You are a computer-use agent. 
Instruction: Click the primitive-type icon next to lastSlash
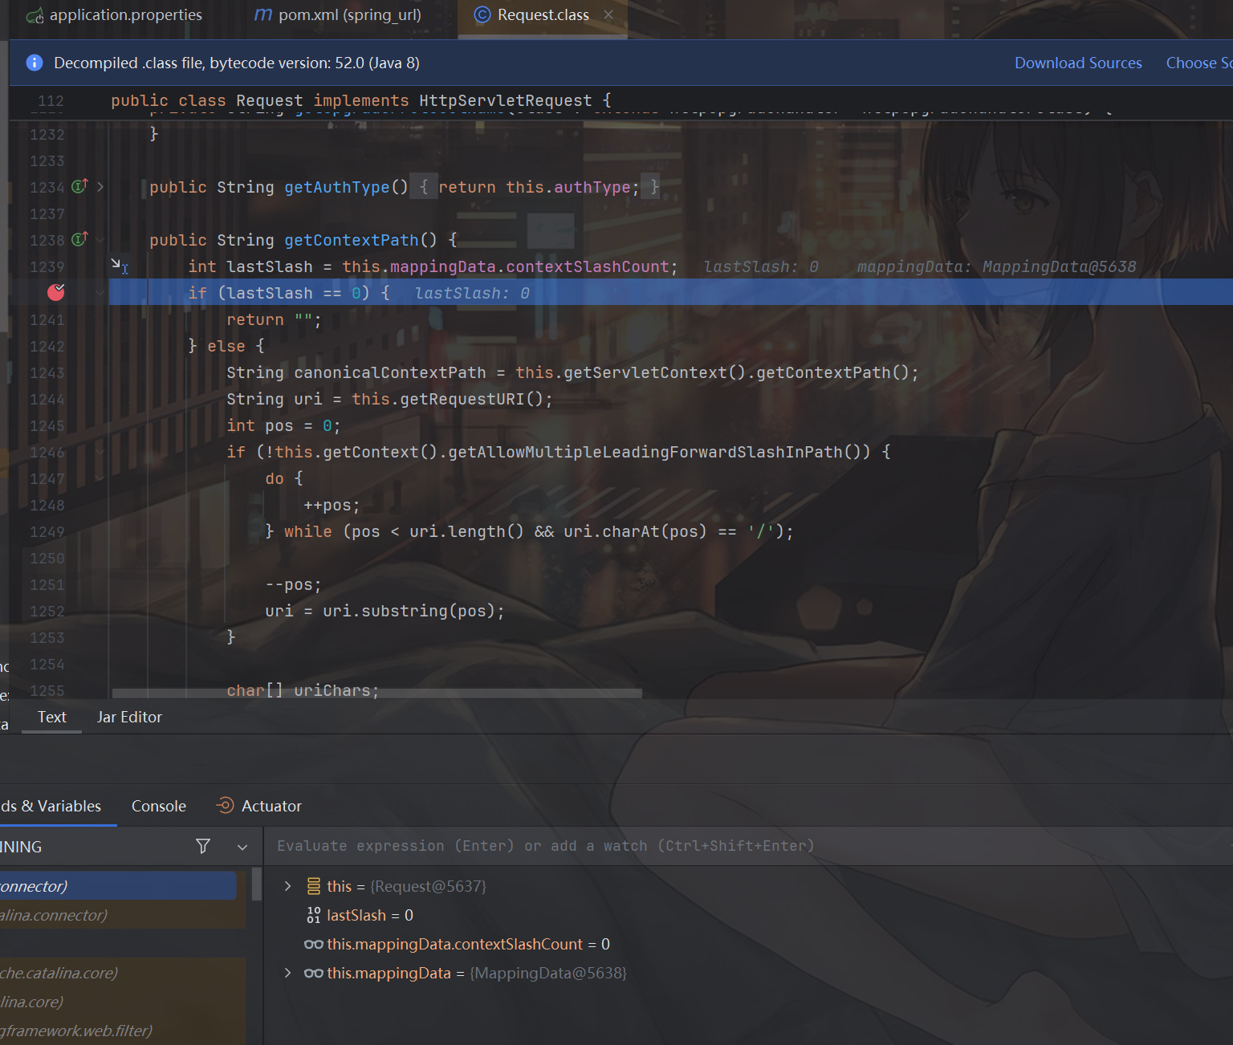click(313, 916)
